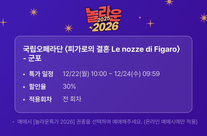Click the sparkle at the far left edge

[x=3, y=22]
